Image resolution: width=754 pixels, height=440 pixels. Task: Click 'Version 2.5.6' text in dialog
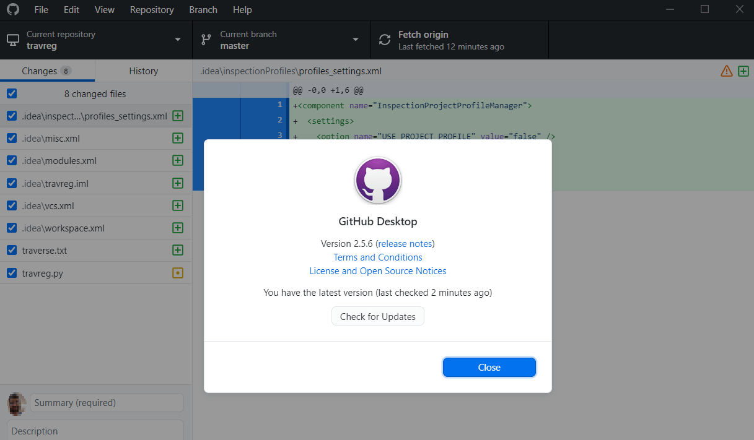pyautogui.click(x=347, y=243)
